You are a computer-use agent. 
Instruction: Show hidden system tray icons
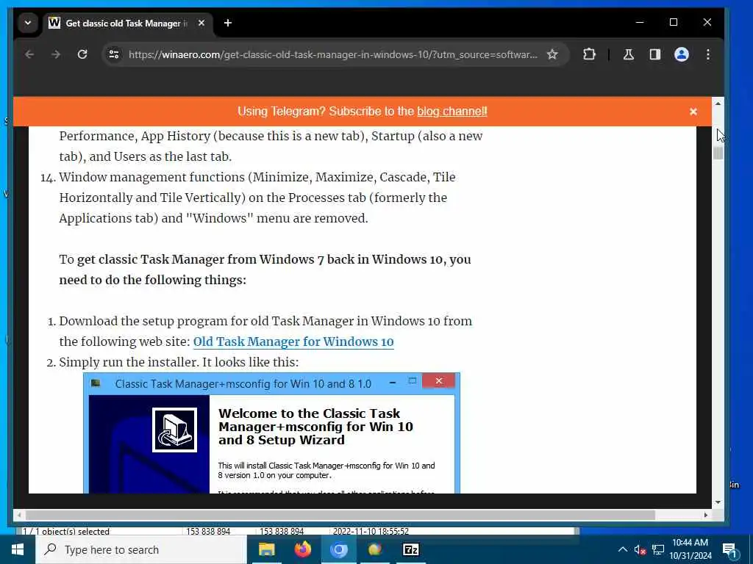pyautogui.click(x=622, y=549)
